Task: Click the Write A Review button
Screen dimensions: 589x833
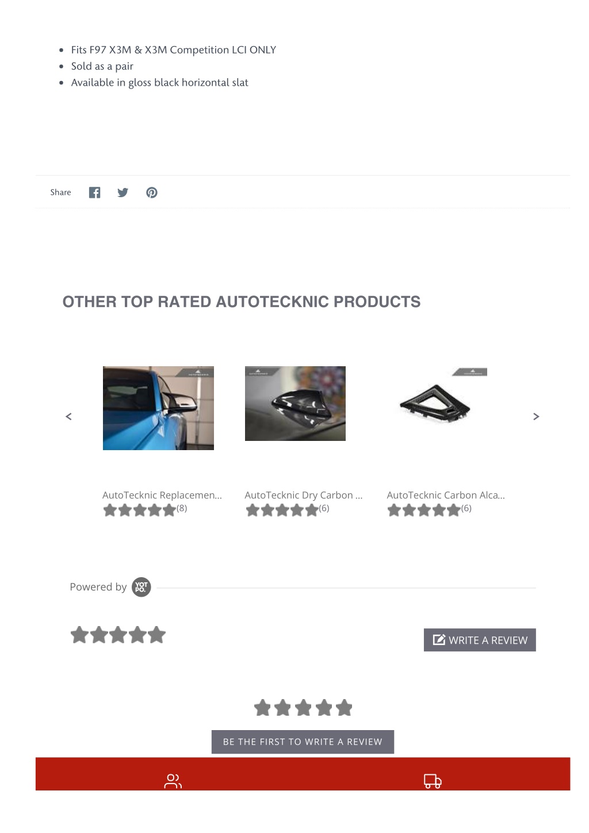Action: [x=480, y=640]
